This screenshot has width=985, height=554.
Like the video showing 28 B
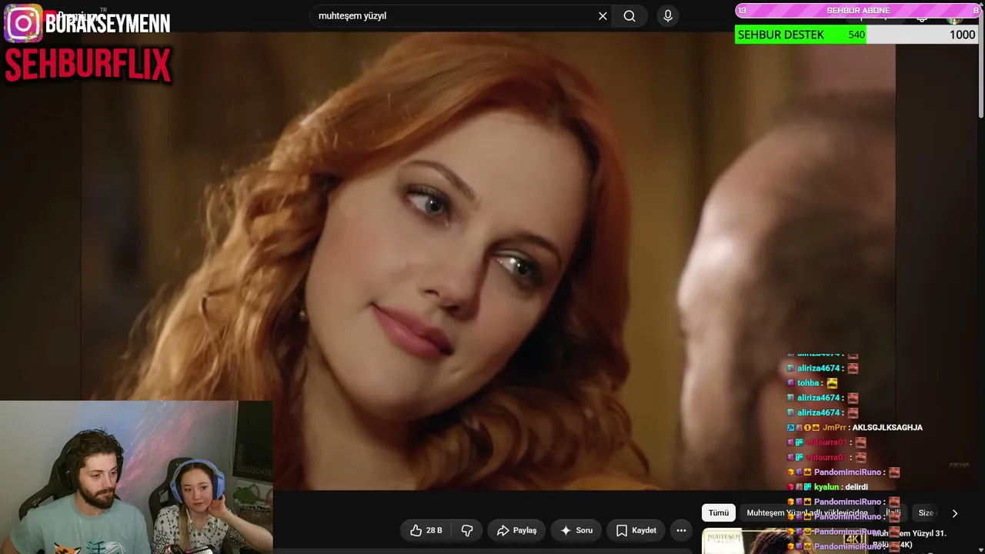[x=426, y=530]
